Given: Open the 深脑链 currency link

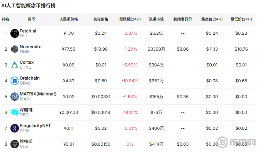Looking at the screenshot, I should click(x=26, y=110).
